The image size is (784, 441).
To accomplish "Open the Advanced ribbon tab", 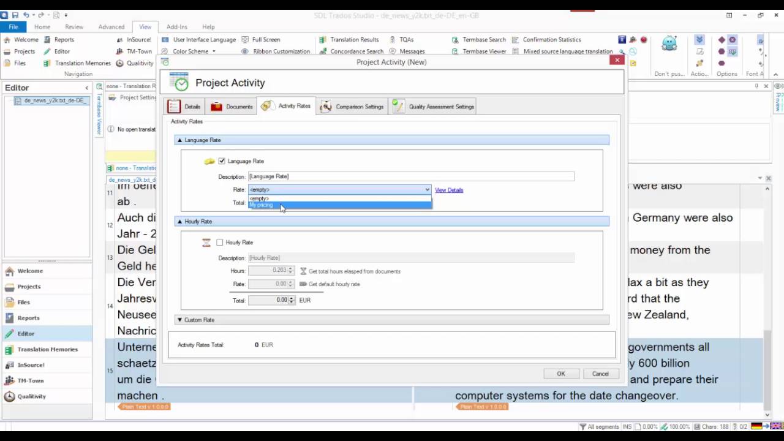I will tap(111, 27).
